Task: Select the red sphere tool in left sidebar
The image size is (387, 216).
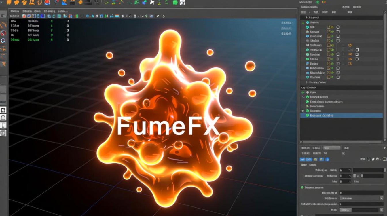Action: point(3,33)
